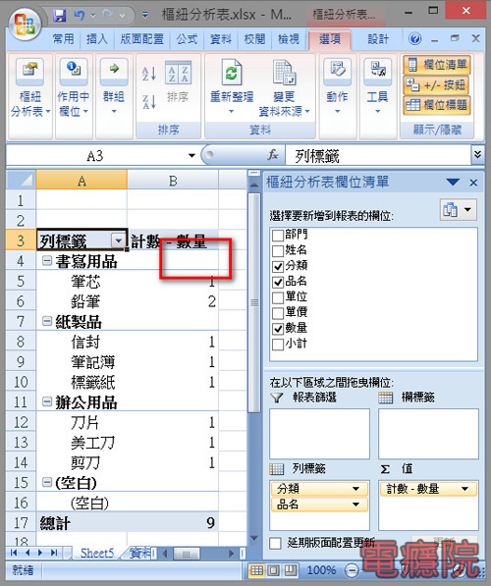491x586 pixels.
Task: Save the workbook with the floppy icon
Action: pyautogui.click(x=60, y=16)
